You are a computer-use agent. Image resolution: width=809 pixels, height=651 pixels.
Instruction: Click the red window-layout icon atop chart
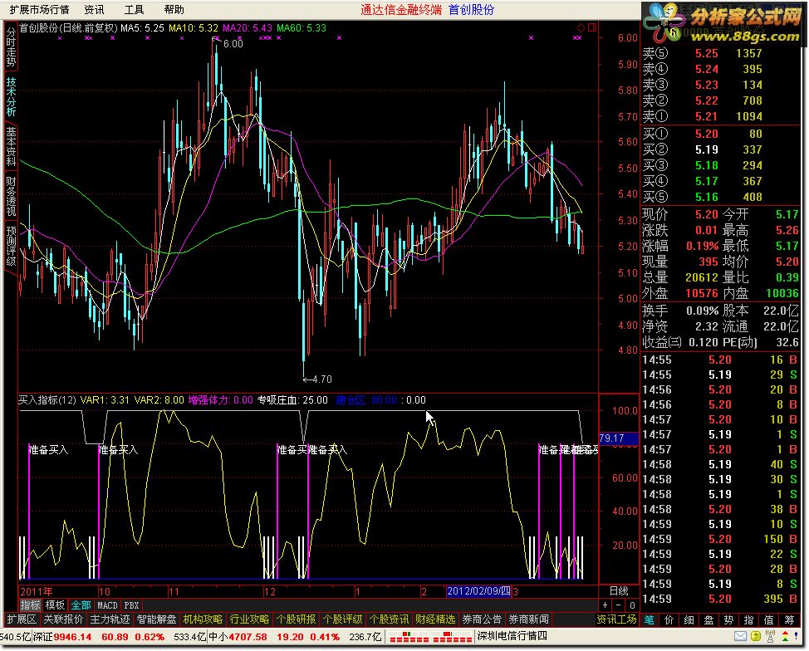click(x=592, y=27)
